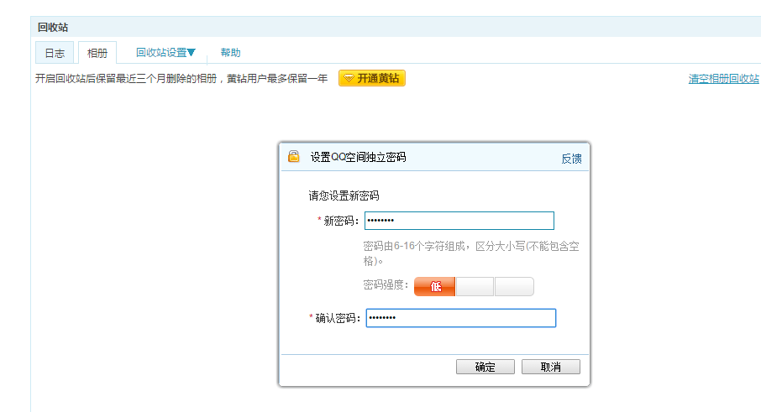This screenshot has height=412, width=761.
Task: Open the 帮助 link
Action: [x=230, y=52]
